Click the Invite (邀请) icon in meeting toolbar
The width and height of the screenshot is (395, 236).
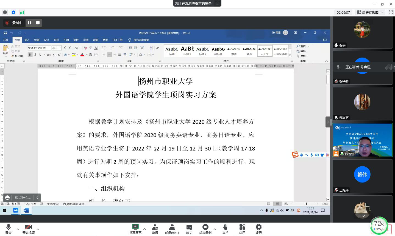point(155,229)
